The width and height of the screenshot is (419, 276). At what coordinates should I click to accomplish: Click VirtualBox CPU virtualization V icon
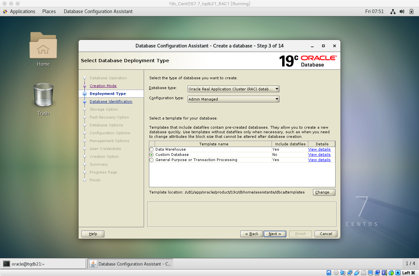click(x=384, y=273)
